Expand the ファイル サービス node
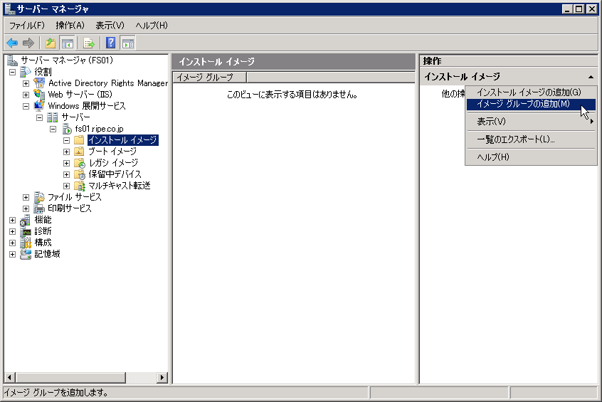602x402 pixels. click(26, 197)
